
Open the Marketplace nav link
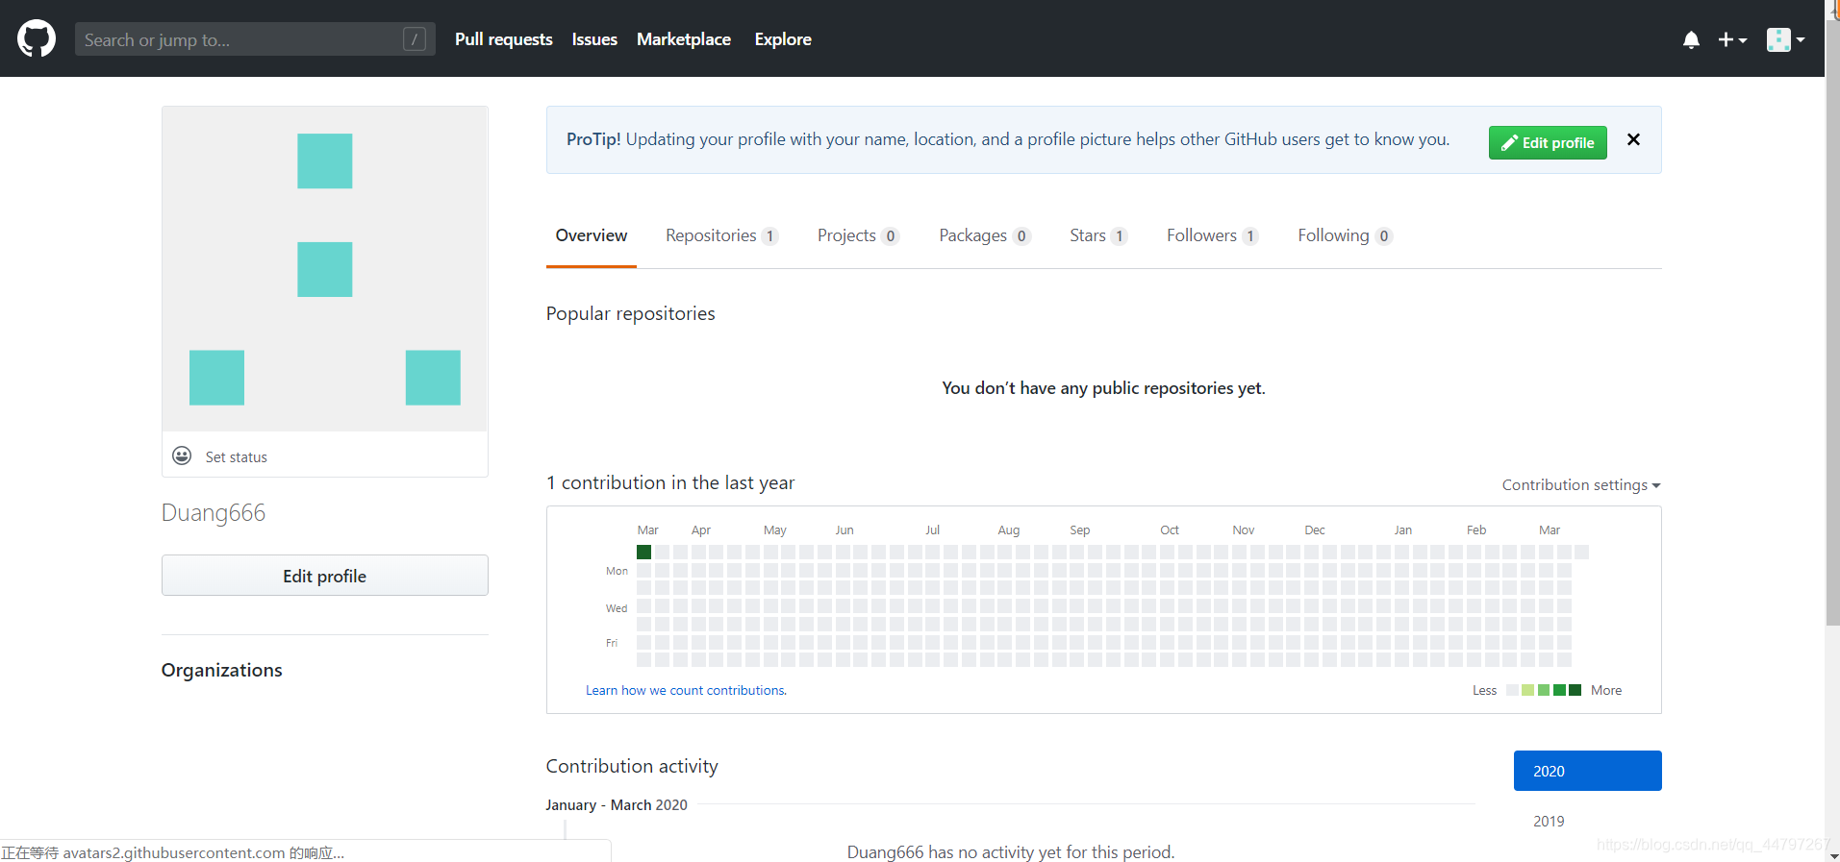pos(684,39)
